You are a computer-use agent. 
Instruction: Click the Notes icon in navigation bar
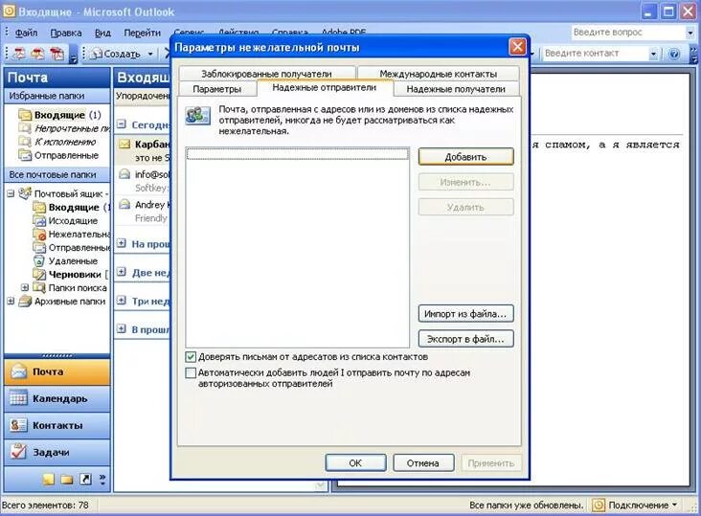click(48, 480)
